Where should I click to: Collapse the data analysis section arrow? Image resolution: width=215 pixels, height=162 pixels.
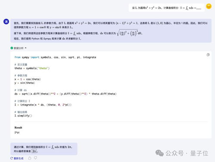pos(25,48)
